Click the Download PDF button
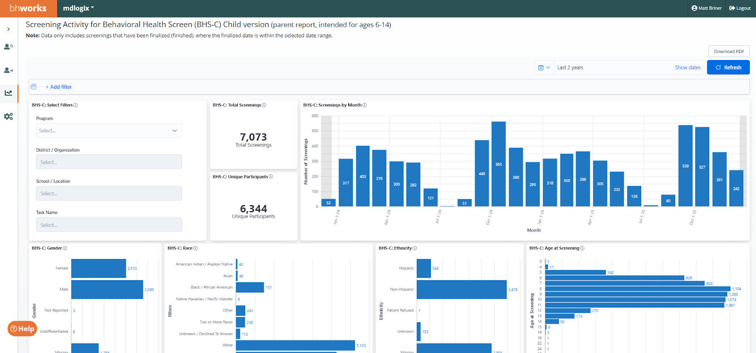 pyautogui.click(x=729, y=52)
